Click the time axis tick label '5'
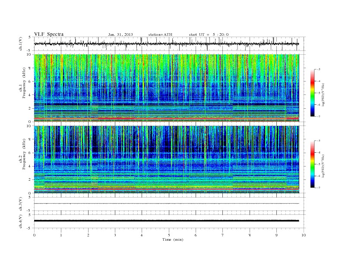This screenshot has width=342, height=264. pyautogui.click(x=169, y=235)
